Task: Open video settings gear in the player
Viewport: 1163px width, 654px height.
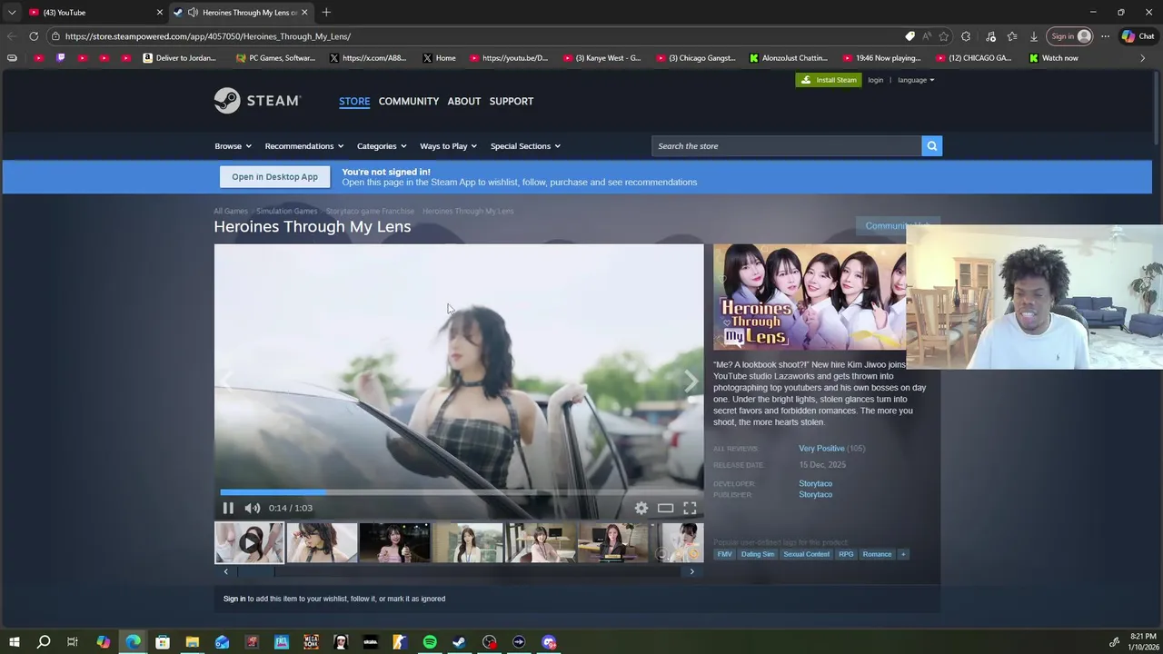Action: [x=641, y=508]
